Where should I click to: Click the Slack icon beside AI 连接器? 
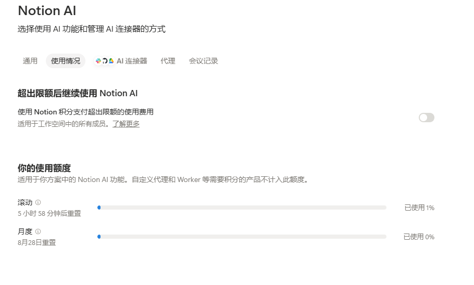98,61
